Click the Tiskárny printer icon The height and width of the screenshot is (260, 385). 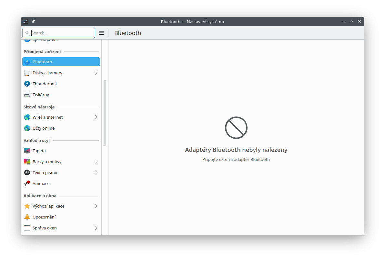[27, 95]
